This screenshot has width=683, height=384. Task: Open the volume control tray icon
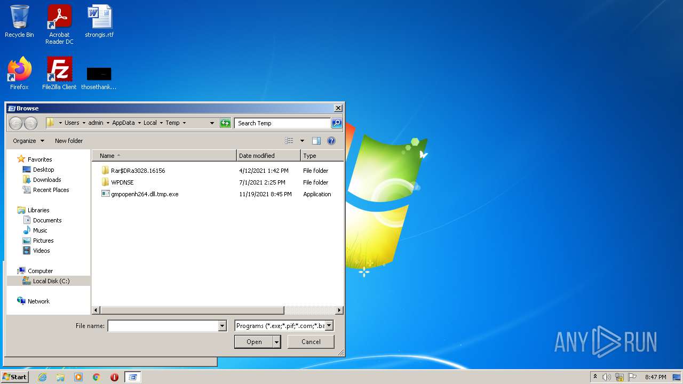(x=607, y=377)
